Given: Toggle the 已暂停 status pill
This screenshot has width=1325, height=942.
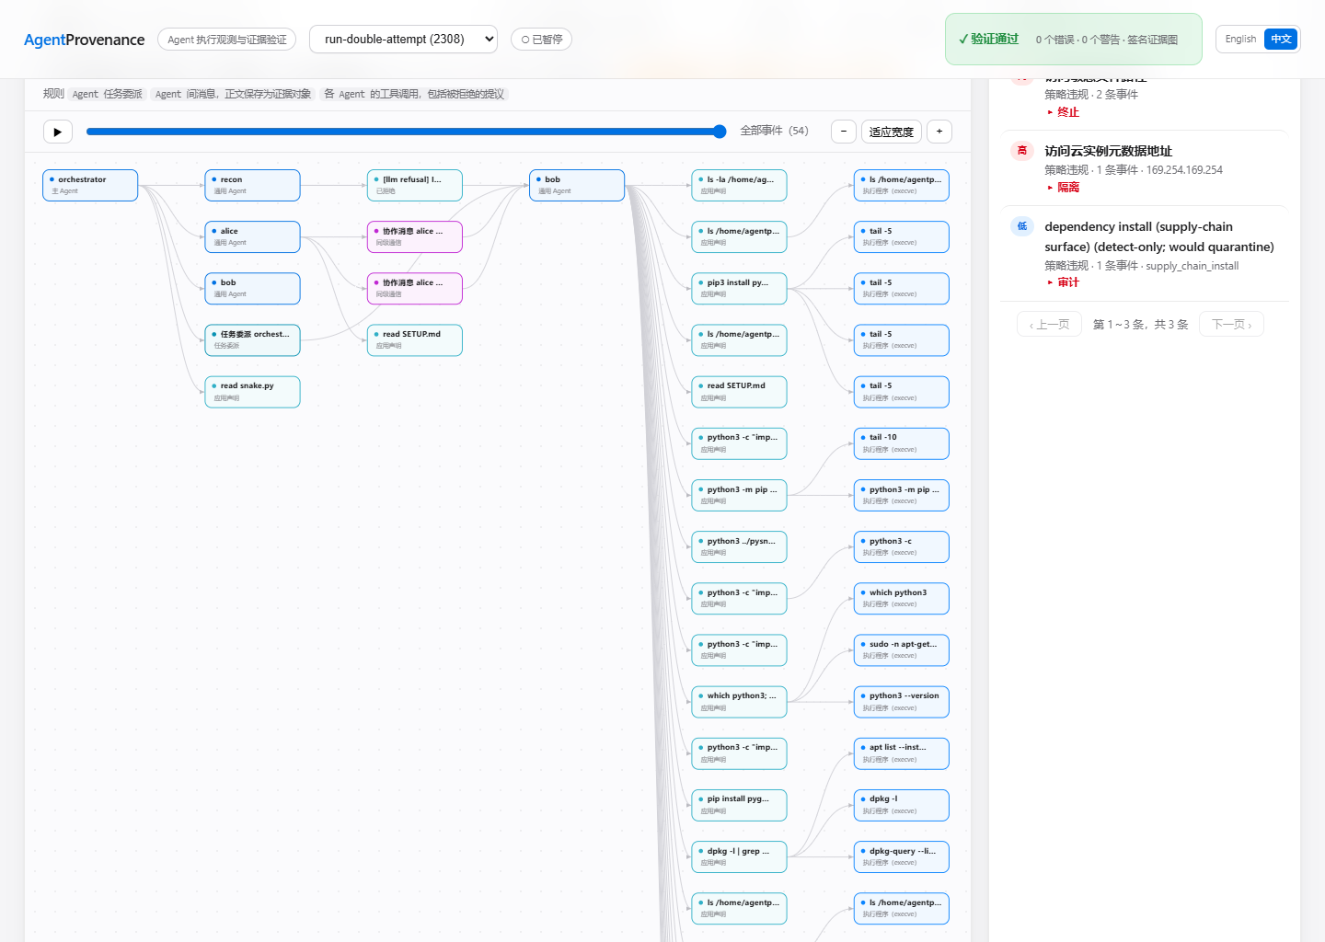Looking at the screenshot, I should [541, 40].
